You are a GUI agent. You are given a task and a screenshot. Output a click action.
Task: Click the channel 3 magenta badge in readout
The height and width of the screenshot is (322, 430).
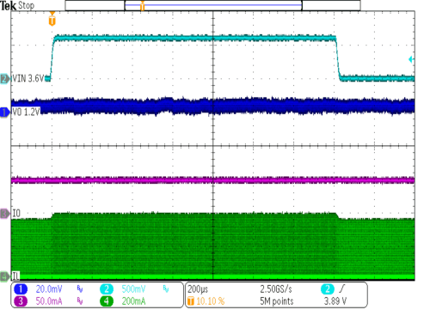pos(21,301)
